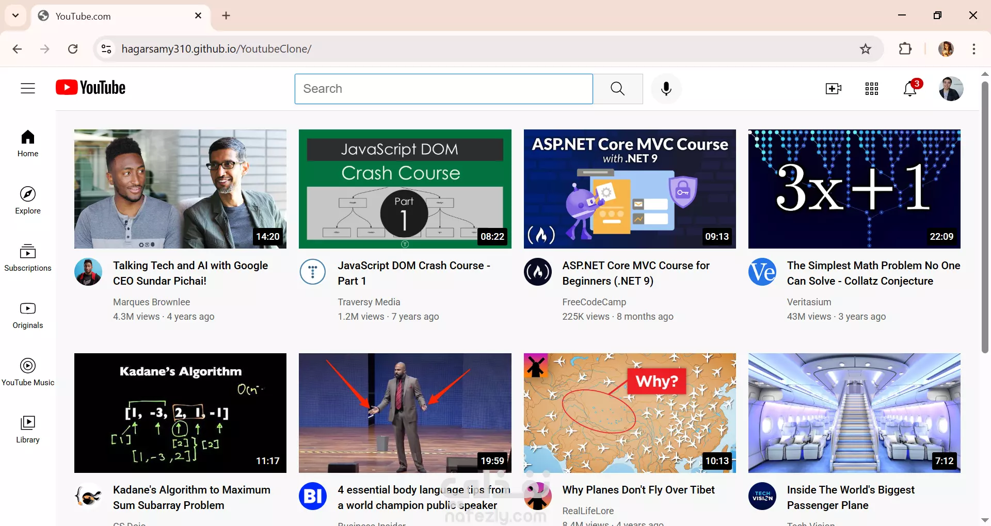This screenshot has width=991, height=526.
Task: Open the user account avatar on YouTube header
Action: click(951, 89)
